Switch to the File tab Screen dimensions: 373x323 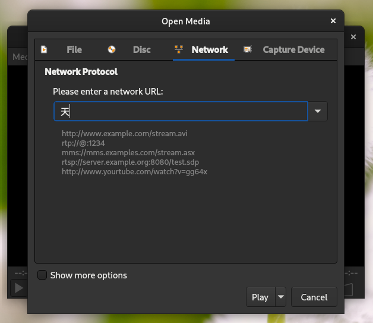[62, 50]
